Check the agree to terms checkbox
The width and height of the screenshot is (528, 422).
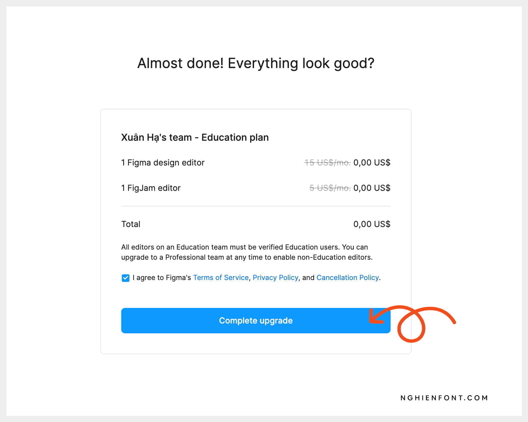click(126, 278)
